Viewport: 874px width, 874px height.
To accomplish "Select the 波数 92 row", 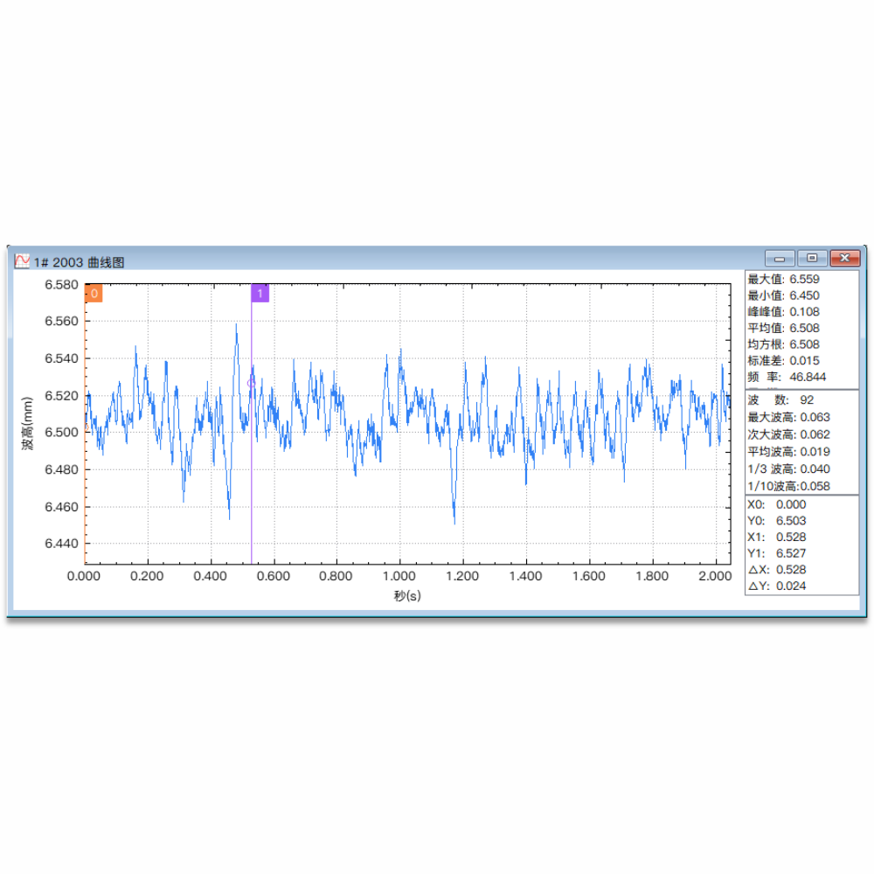I will tap(780, 400).
